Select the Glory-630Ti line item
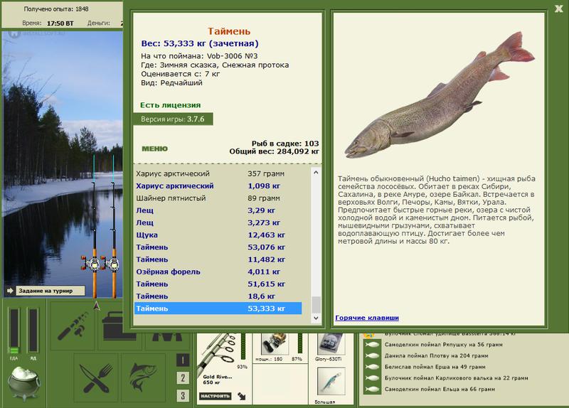 pos(329,347)
